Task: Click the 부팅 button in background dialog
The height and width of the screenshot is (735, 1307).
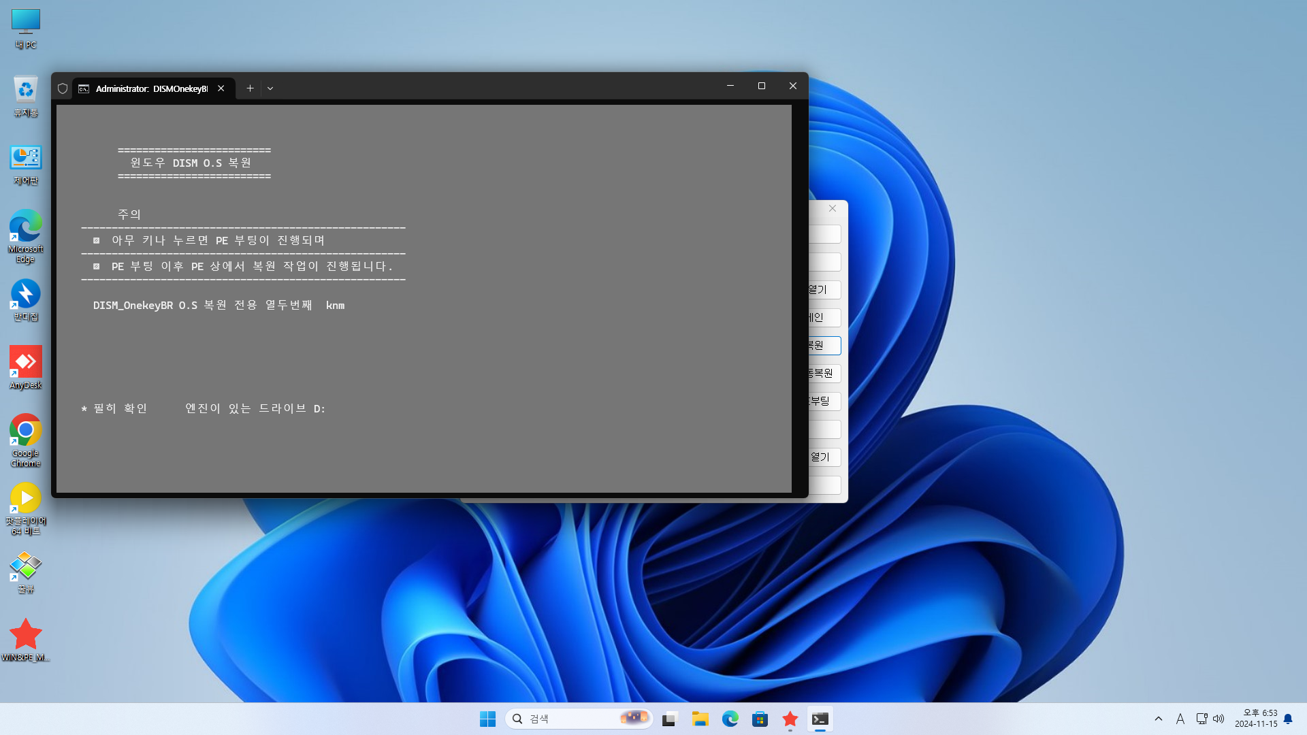Action: tap(824, 402)
